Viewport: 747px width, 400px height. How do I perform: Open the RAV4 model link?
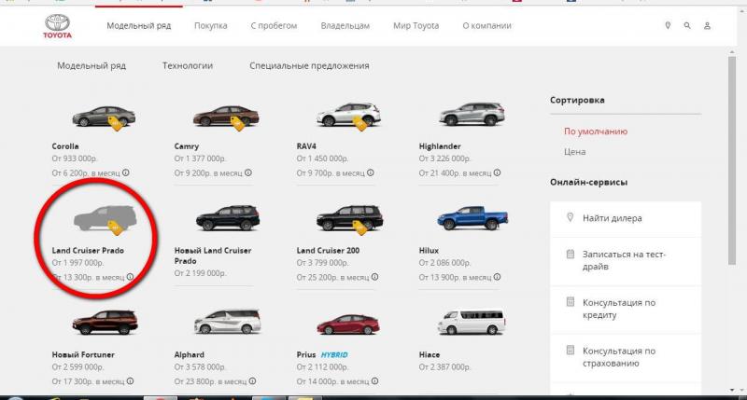[306, 146]
